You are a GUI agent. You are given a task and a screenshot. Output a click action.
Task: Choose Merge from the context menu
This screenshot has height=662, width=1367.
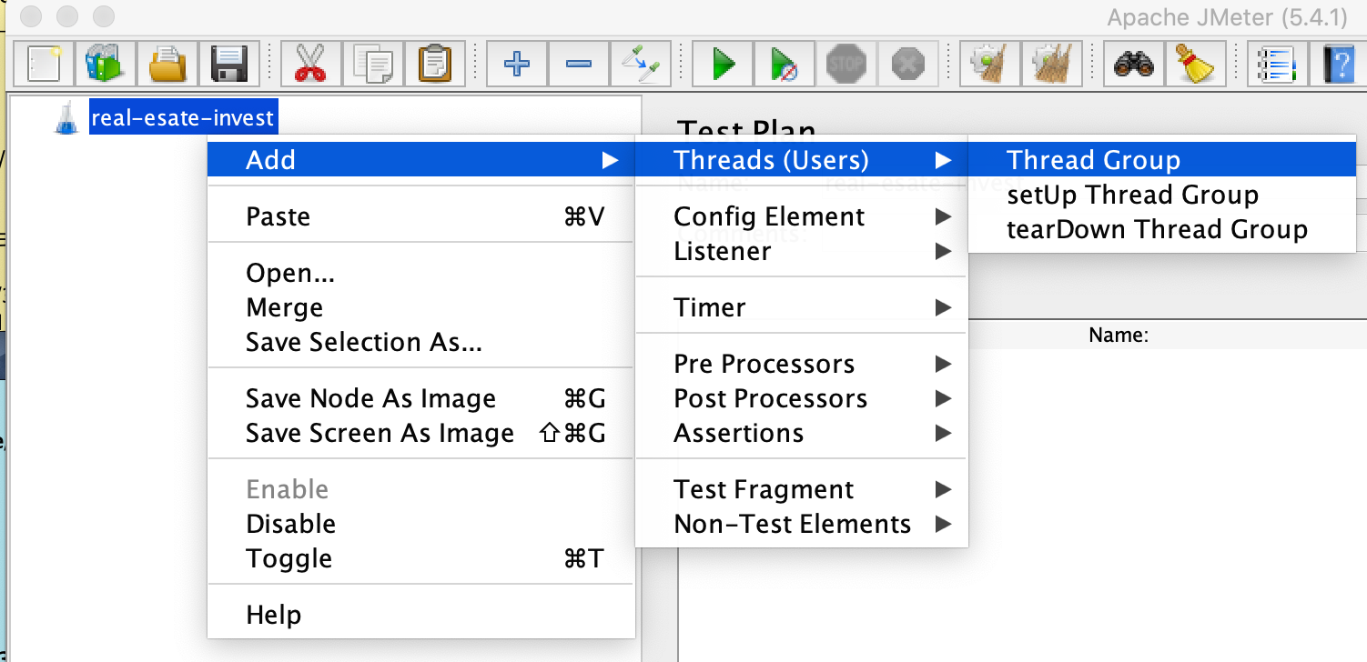point(421,307)
